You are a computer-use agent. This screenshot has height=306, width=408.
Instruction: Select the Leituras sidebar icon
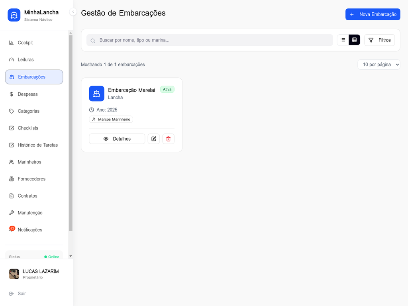(11, 59)
